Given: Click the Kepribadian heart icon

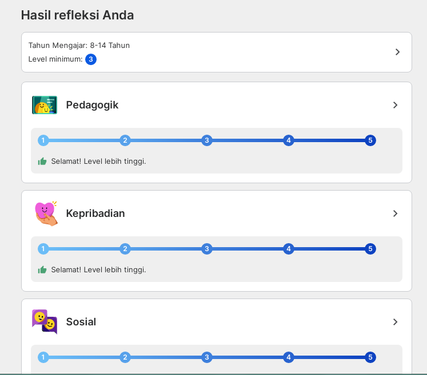Looking at the screenshot, I should tap(46, 213).
